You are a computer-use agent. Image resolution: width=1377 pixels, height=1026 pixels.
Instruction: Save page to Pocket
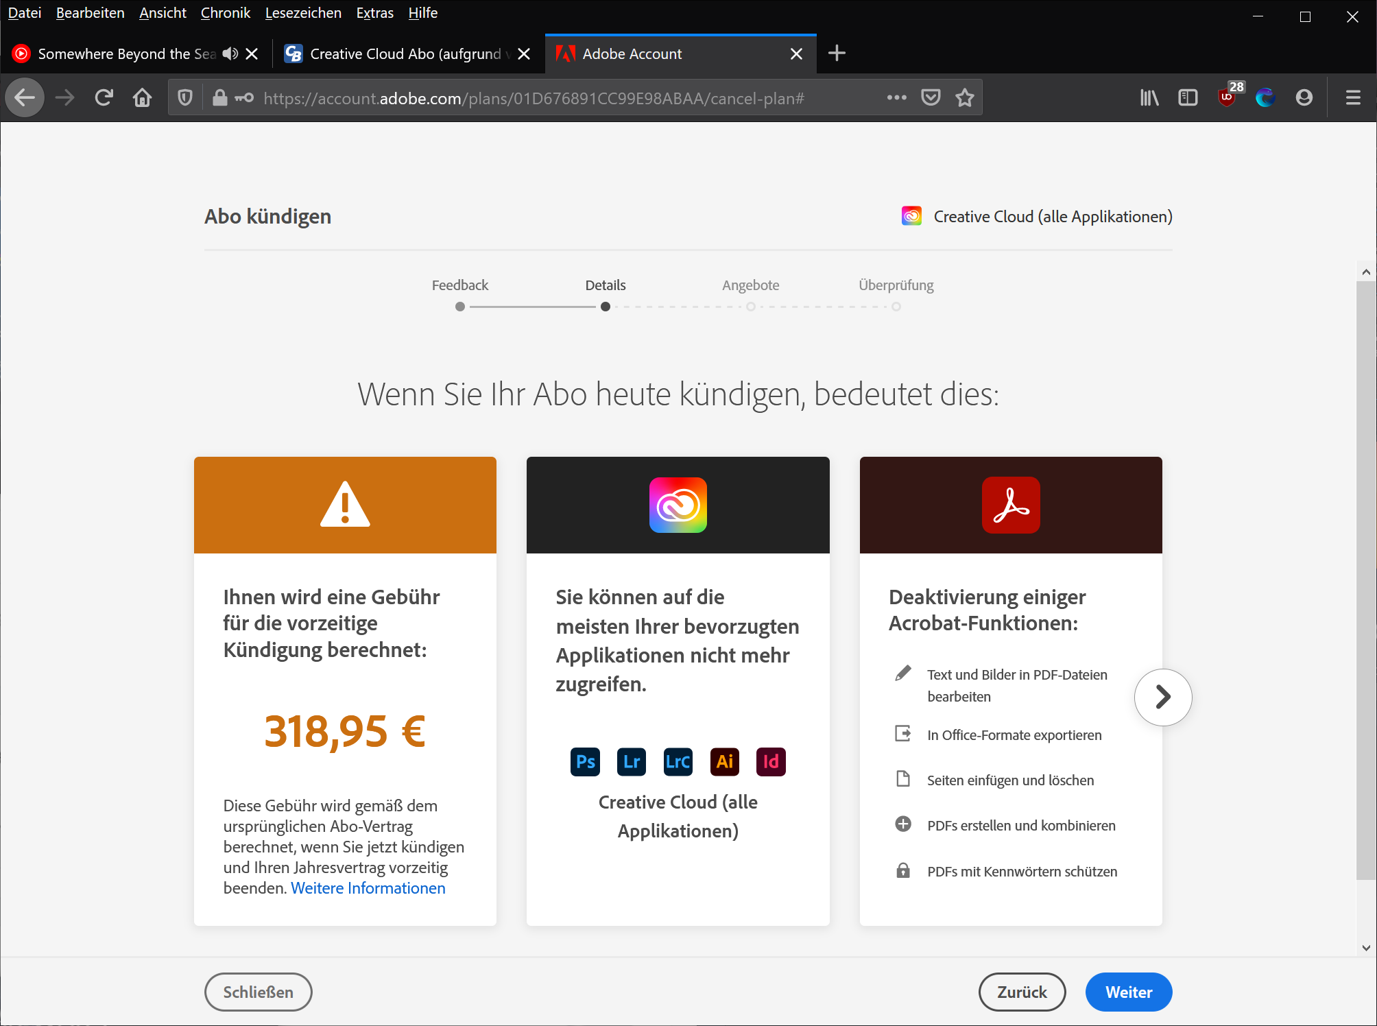(930, 98)
